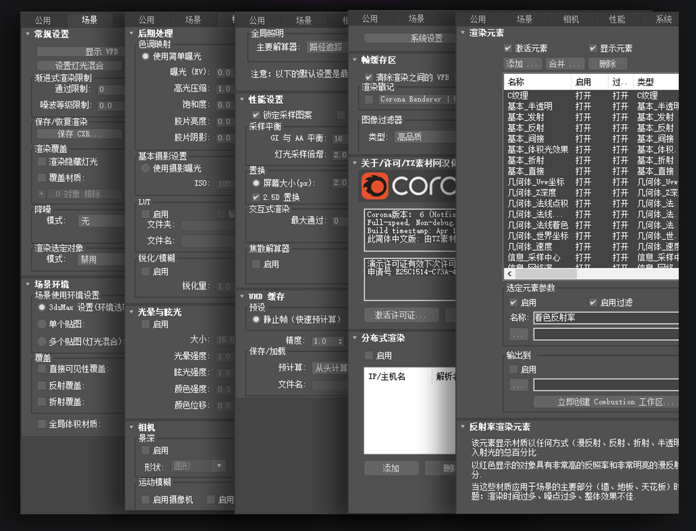
Task: Switch to the 系统 tab
Action: [x=664, y=19]
